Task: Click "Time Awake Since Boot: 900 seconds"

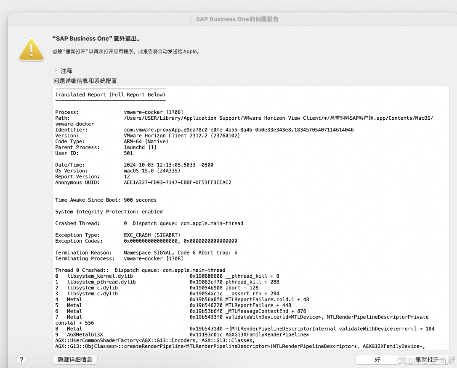Action: click(106, 200)
